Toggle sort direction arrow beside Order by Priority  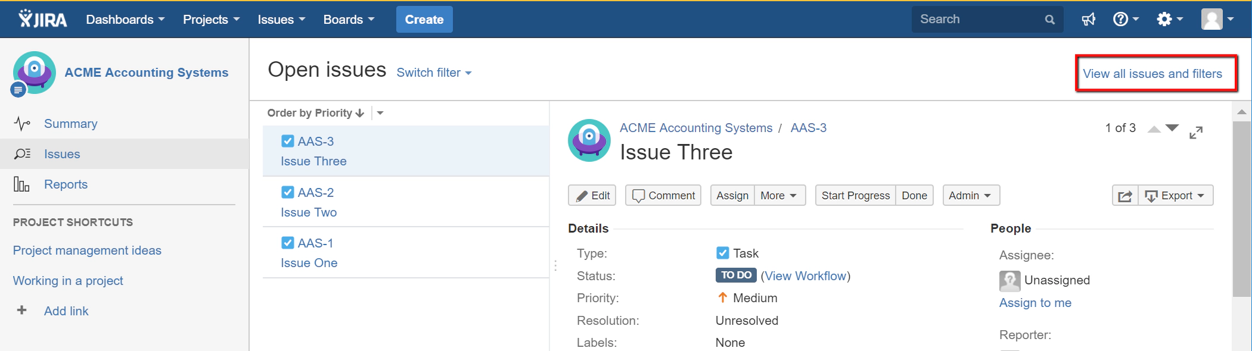coord(359,113)
